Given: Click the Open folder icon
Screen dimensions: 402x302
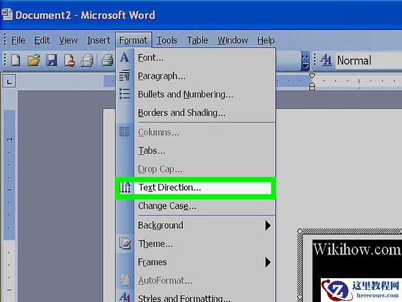Looking at the screenshot, I should click(34, 60).
